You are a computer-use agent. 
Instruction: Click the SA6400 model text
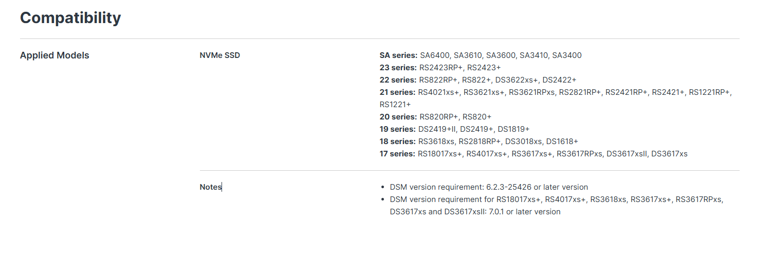coord(434,55)
